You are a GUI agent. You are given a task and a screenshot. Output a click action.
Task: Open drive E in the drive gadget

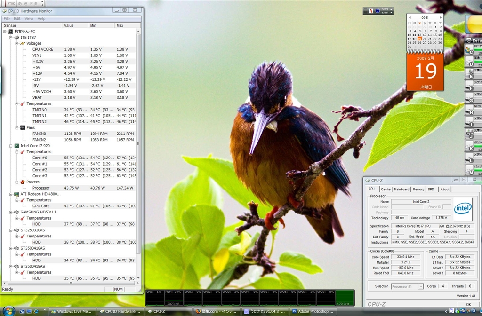(x=469, y=73)
